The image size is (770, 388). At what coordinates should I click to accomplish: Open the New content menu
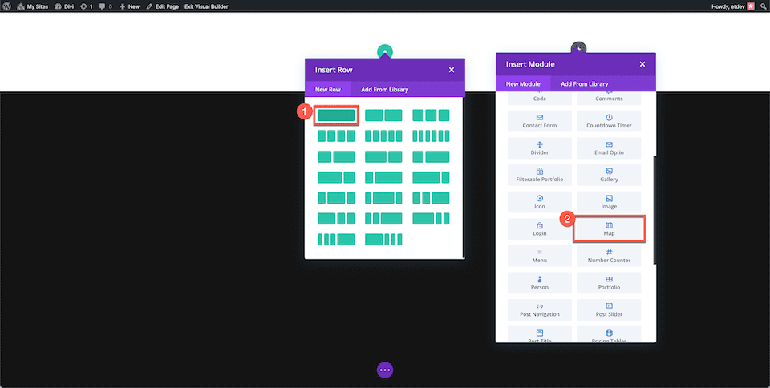click(129, 7)
